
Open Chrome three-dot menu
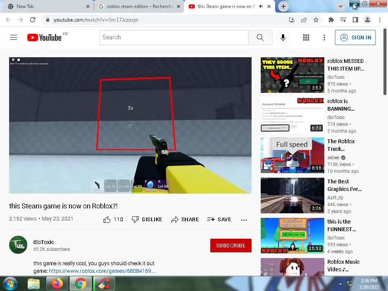[380, 20]
